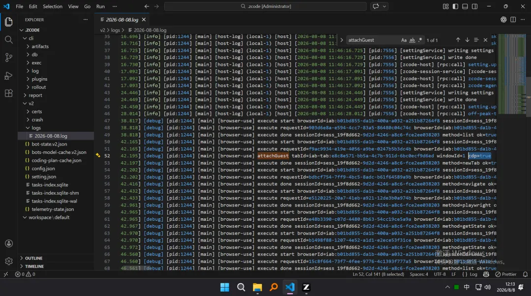Open the Run and Debug view
Screen dimensions: 531x296
click(x=9, y=76)
